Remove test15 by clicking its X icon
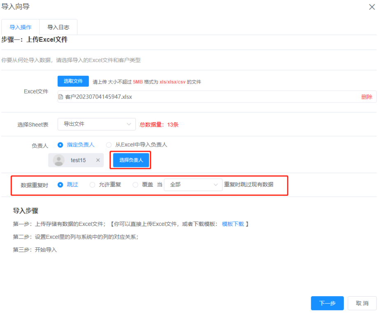The image size is (378, 318). click(x=98, y=160)
